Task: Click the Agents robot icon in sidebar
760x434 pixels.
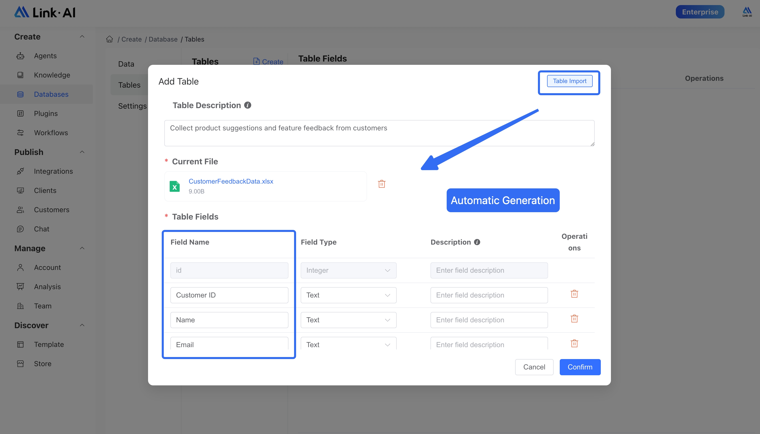Action: click(x=20, y=56)
